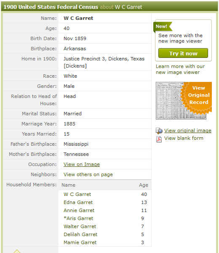This screenshot has height=253, width=219.
Task: Open household member W C Garret
Action: (x=77, y=194)
